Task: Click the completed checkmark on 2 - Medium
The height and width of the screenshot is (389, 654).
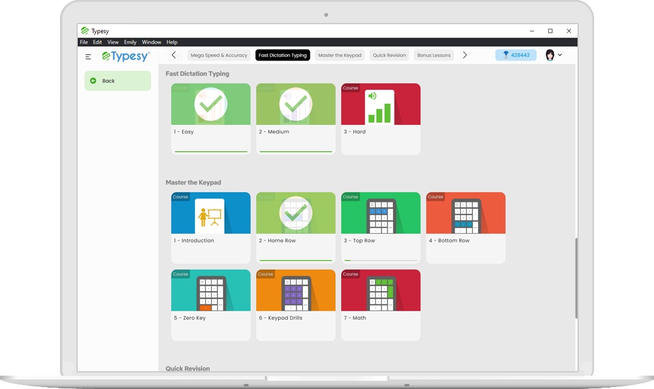Action: click(x=296, y=104)
